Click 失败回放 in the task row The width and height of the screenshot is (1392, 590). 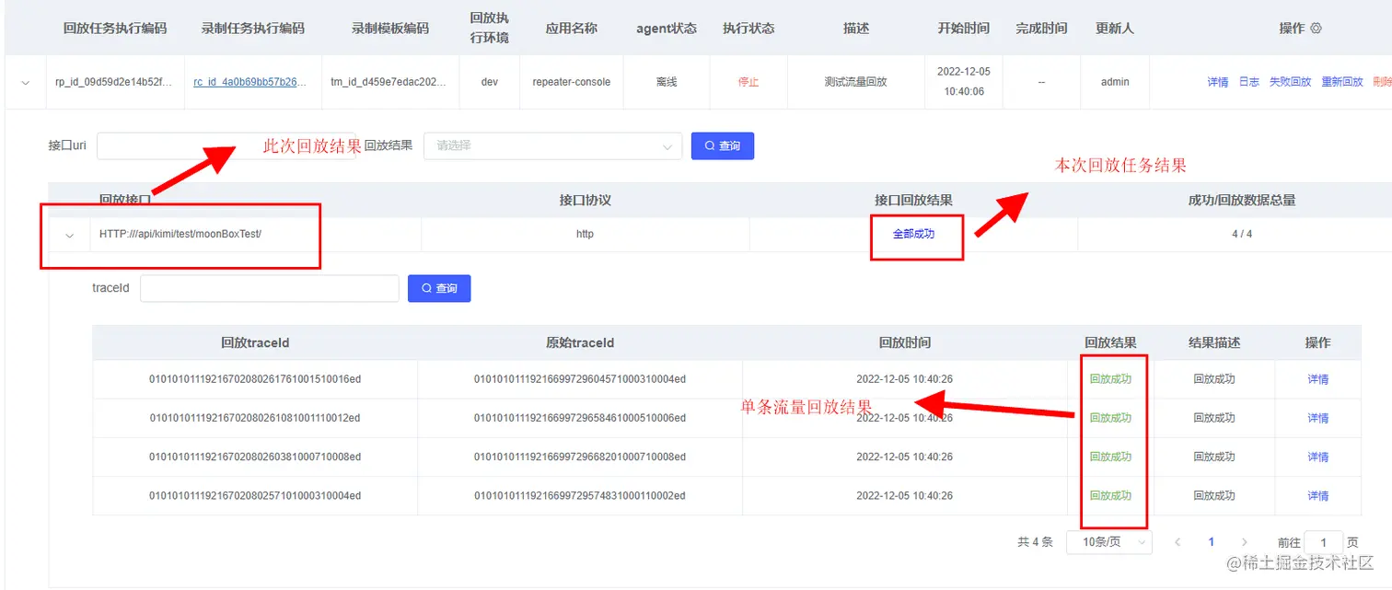click(1290, 82)
